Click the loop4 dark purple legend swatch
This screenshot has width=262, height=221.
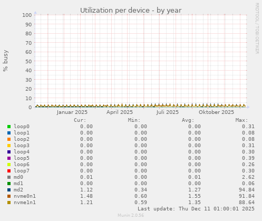point(9,152)
